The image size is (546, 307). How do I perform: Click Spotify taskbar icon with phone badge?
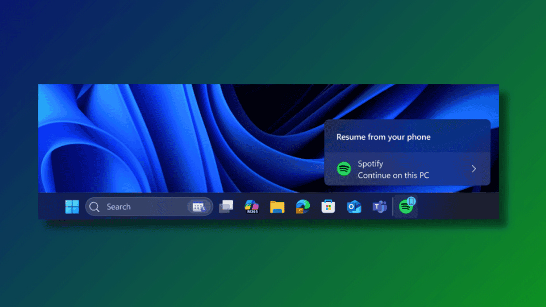(406, 206)
